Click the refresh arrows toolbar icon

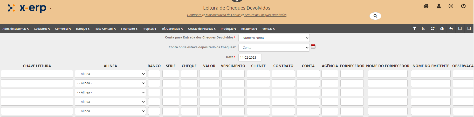coord(433,28)
